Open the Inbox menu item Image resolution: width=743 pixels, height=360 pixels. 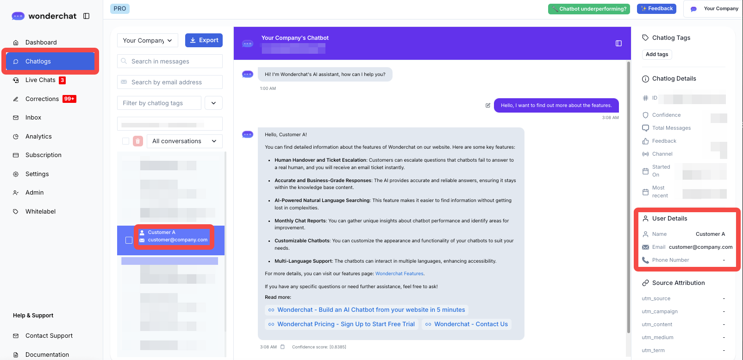[33, 118]
